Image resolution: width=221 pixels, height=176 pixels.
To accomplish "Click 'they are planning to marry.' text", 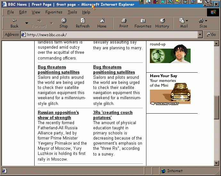I will 118,48.
